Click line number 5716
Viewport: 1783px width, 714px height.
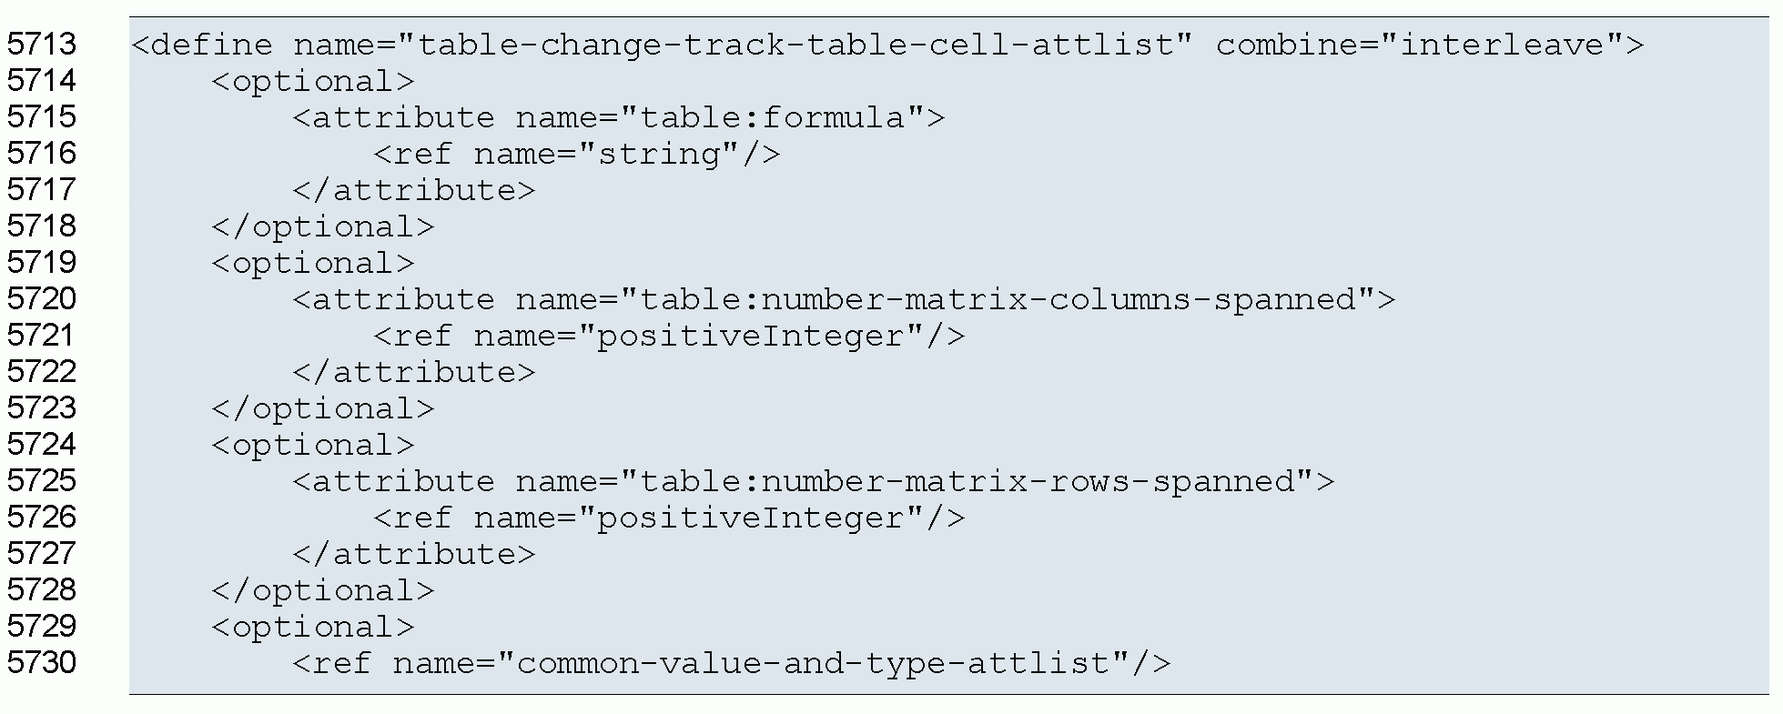click(x=42, y=154)
